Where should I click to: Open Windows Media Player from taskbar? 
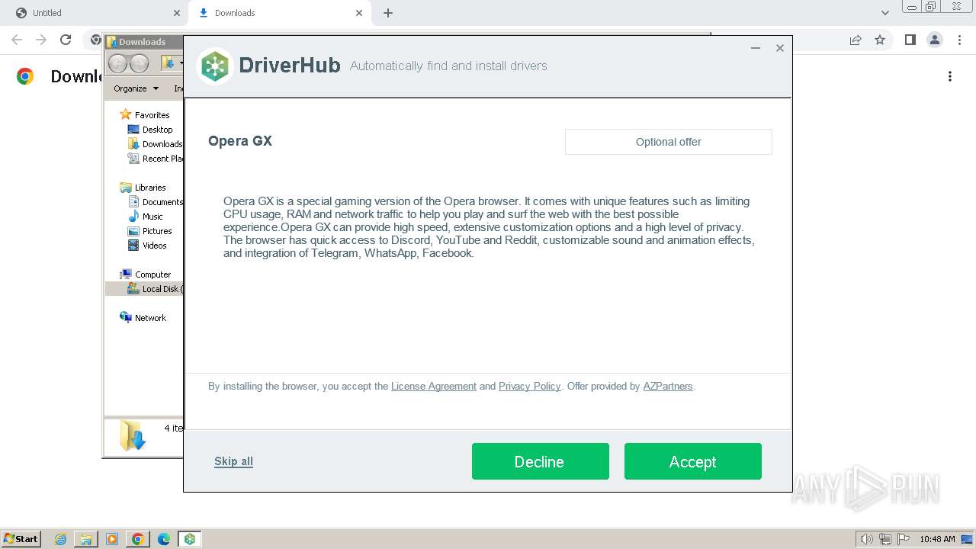[x=112, y=539]
